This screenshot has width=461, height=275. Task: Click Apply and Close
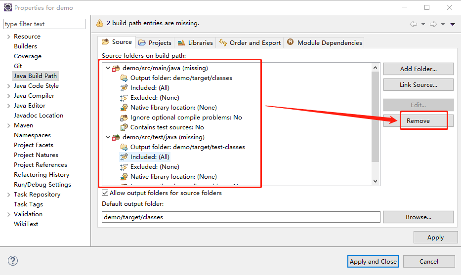pyautogui.click(x=373, y=261)
